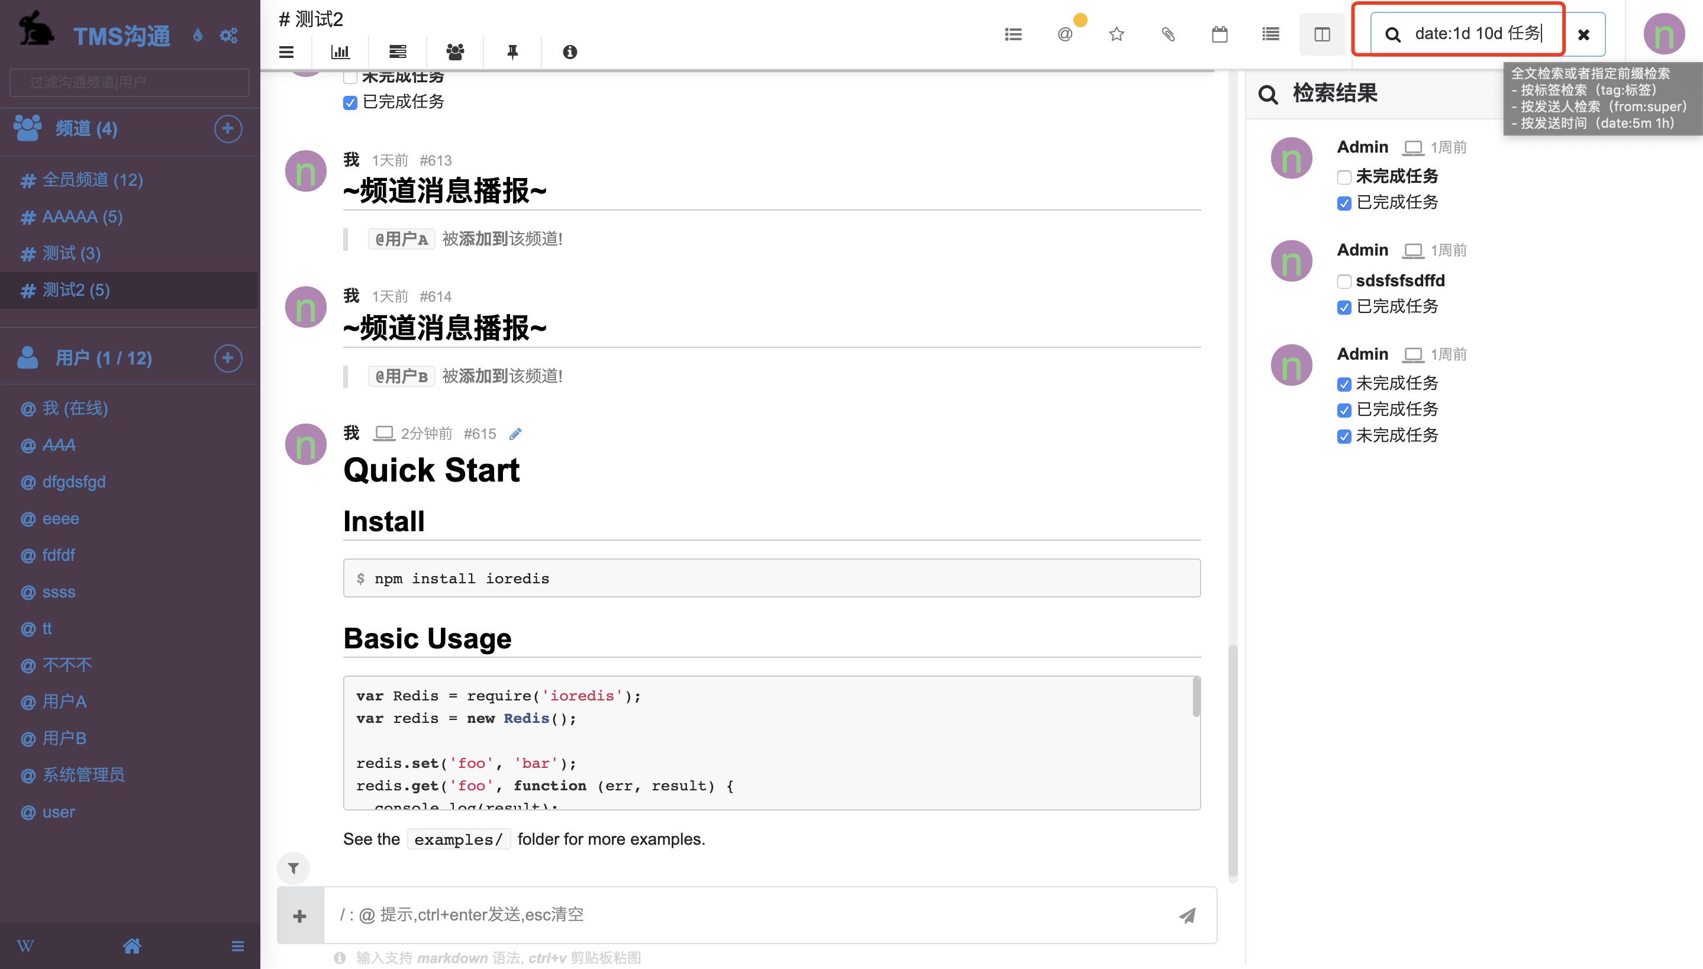Open the calendar icon
This screenshot has height=969, width=1703.
[1219, 34]
